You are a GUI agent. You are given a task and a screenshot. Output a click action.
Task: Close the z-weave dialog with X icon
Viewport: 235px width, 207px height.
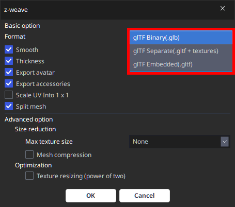pos(223,8)
